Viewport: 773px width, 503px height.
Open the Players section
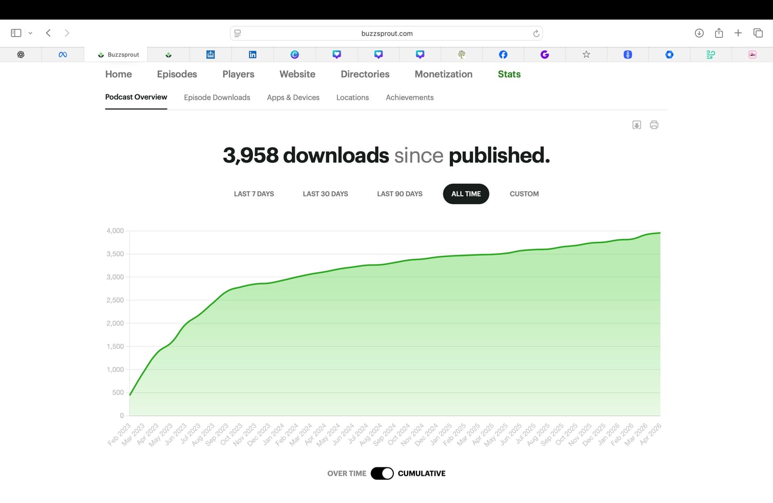tap(239, 74)
